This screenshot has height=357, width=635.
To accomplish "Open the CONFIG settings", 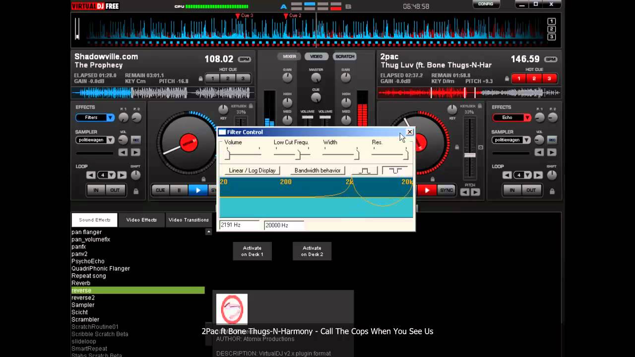I will coord(486,4).
